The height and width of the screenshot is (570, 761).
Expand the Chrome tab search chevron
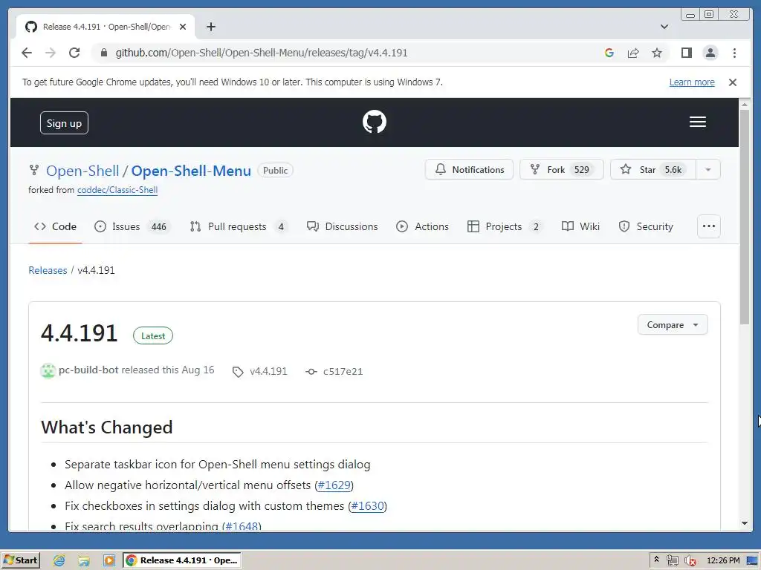[x=664, y=27]
